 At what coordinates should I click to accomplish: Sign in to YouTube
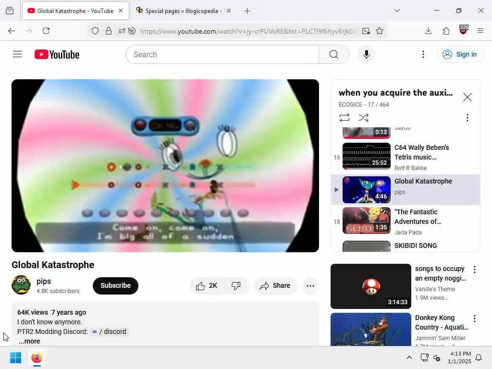(x=460, y=54)
